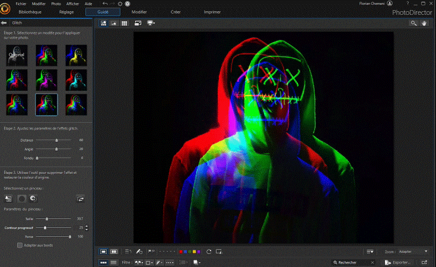The image size is (436, 267).
Task: Open secondary monitor display dropdown
Action: (151, 23)
